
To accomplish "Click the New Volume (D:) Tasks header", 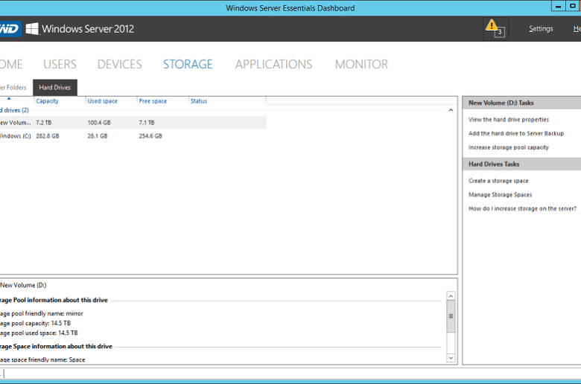I will (x=521, y=103).
